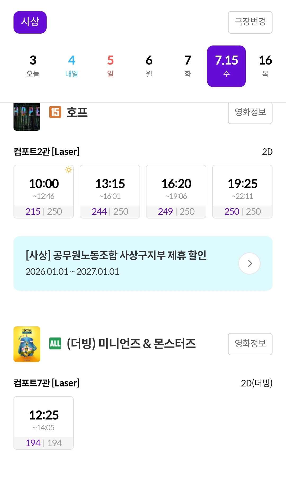The height and width of the screenshot is (479, 286).
Task: Select Monday date 6
Action: 149,66
